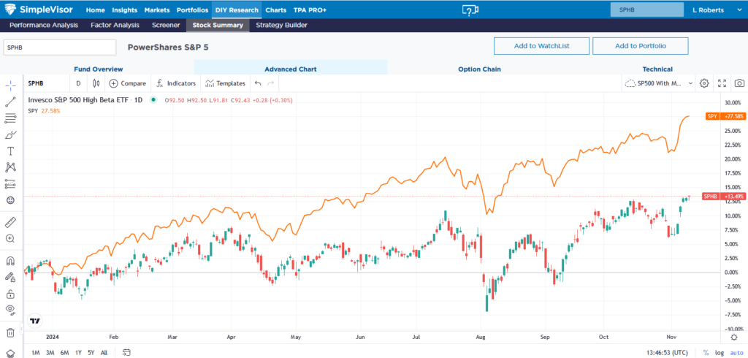This screenshot has width=748, height=358.
Task: Switch to Performance Analysis tab
Action: click(43, 26)
